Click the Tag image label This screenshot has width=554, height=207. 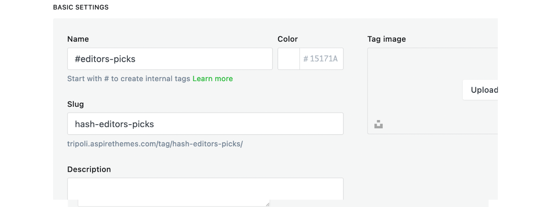(x=386, y=39)
